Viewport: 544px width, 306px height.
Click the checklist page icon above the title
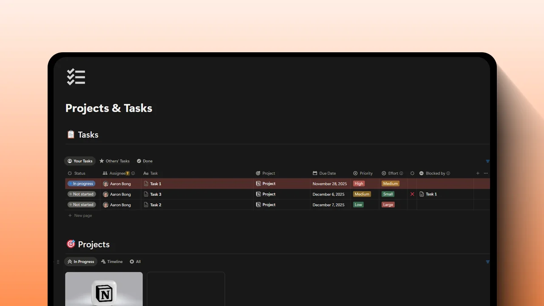76,77
